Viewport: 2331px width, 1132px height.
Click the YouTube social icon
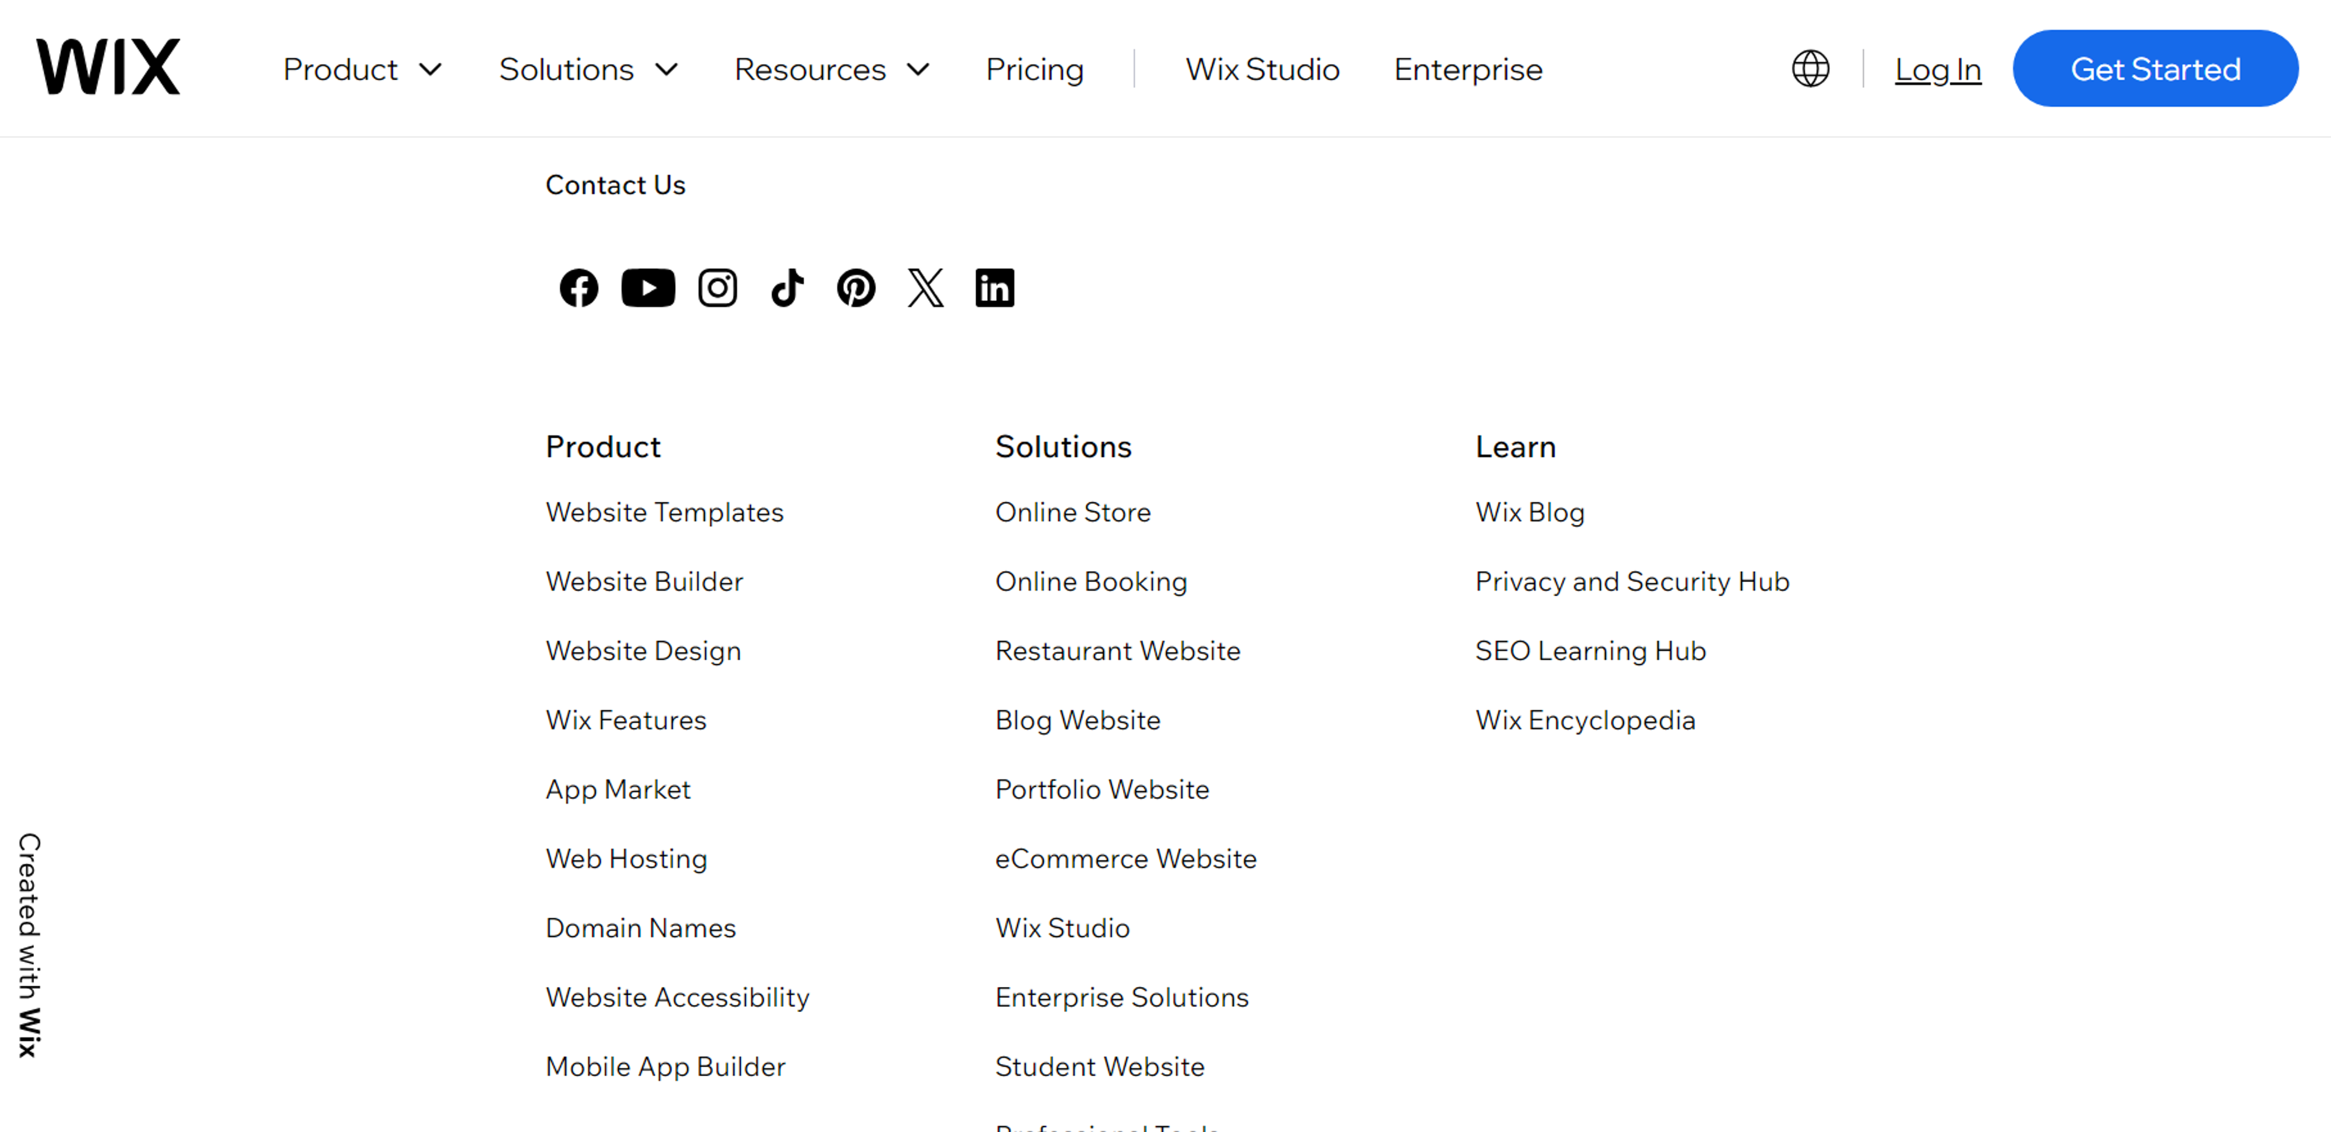(x=648, y=288)
